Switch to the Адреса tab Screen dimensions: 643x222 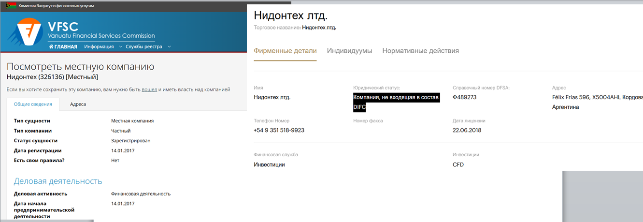(78, 104)
